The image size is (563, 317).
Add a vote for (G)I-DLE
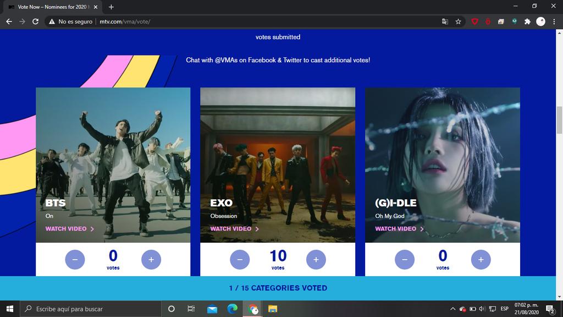click(481, 260)
